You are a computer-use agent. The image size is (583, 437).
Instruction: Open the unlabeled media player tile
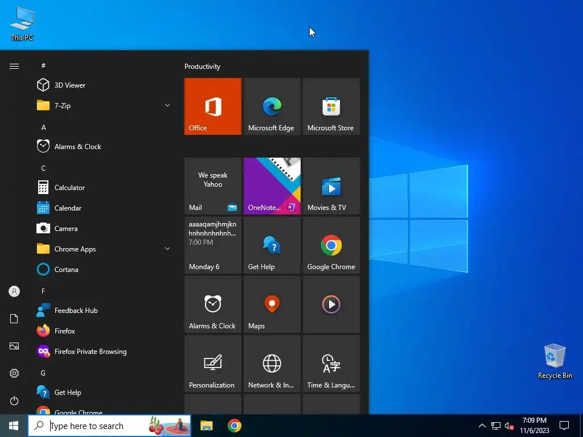coord(331,304)
